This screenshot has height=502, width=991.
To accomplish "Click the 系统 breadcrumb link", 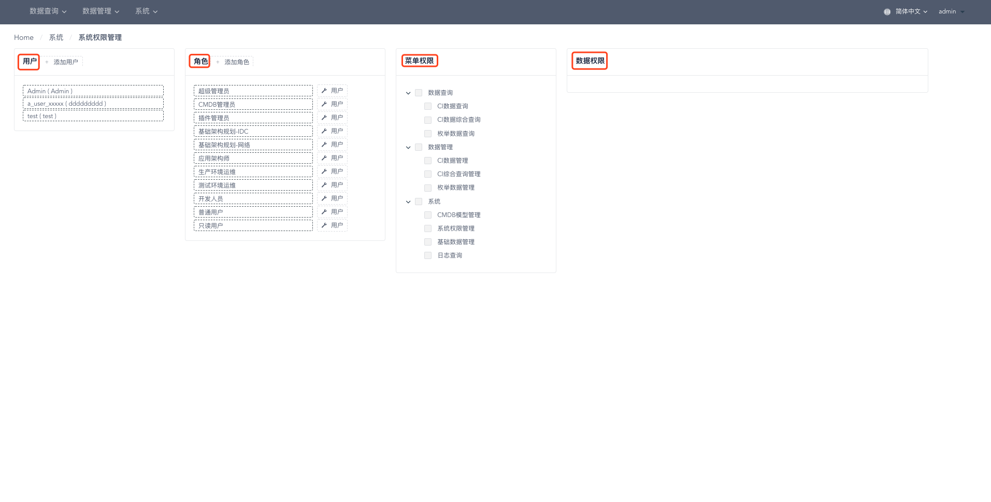I will point(56,37).
